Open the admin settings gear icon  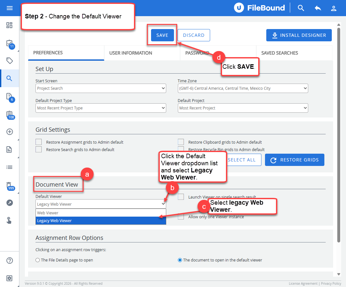click(9, 278)
